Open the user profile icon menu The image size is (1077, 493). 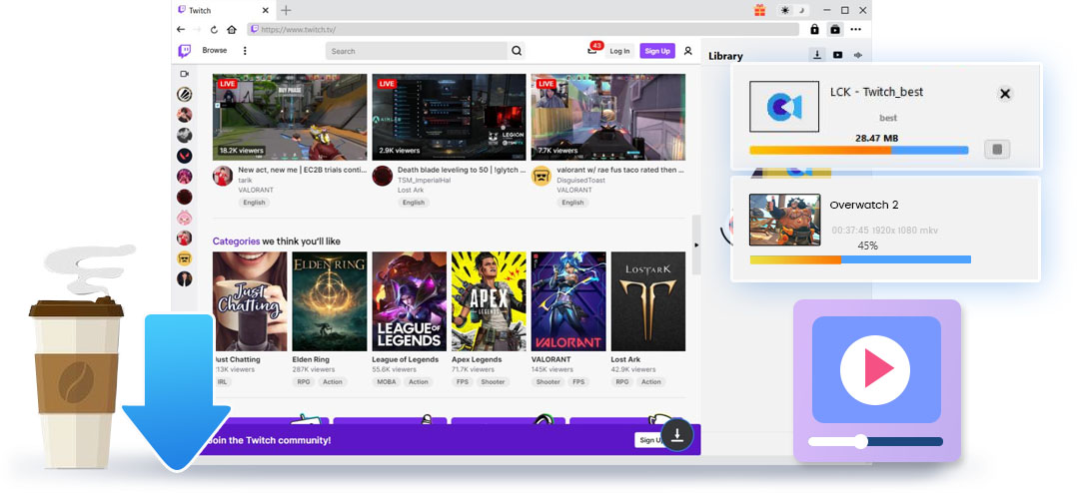coord(687,51)
